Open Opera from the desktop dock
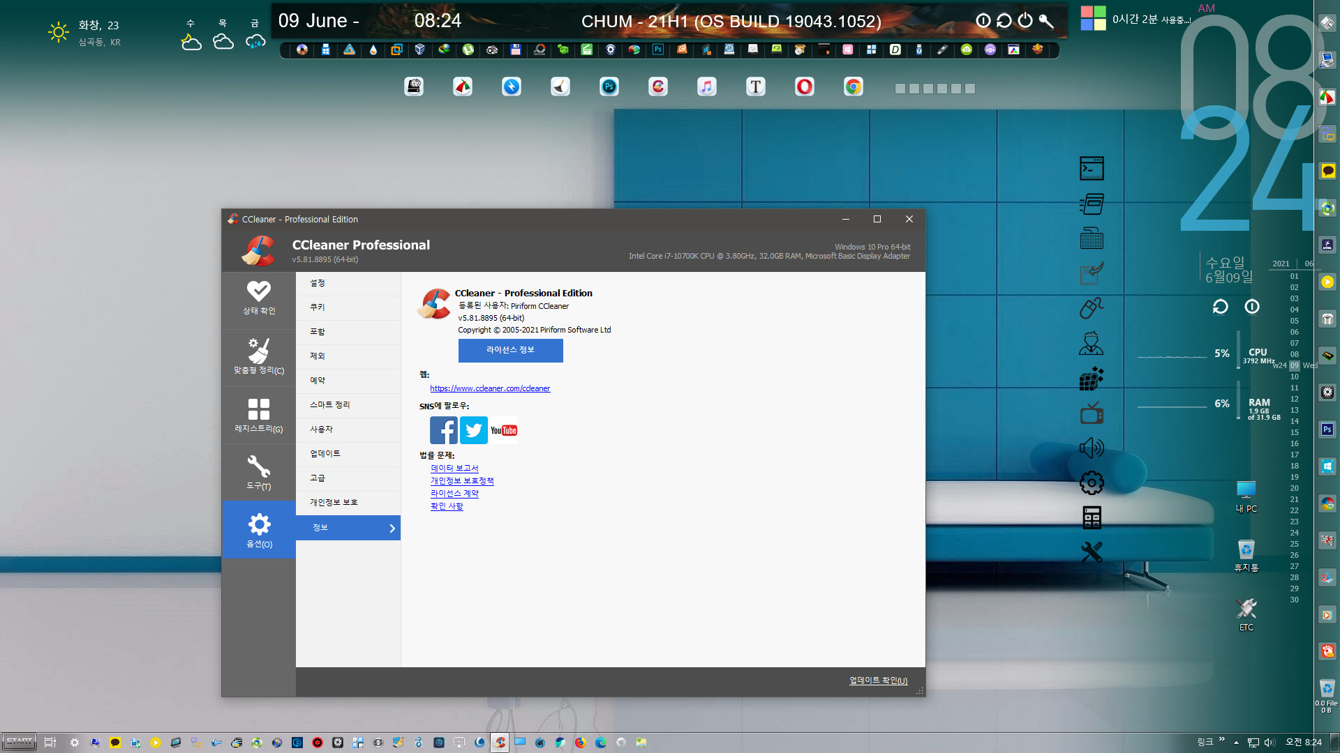This screenshot has height=753, width=1340. pos(805,86)
